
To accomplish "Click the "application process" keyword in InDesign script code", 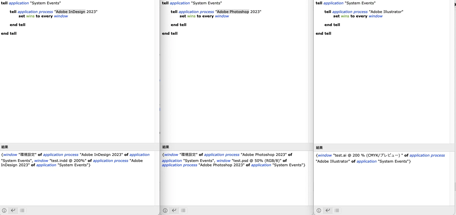I will tap(35, 12).
